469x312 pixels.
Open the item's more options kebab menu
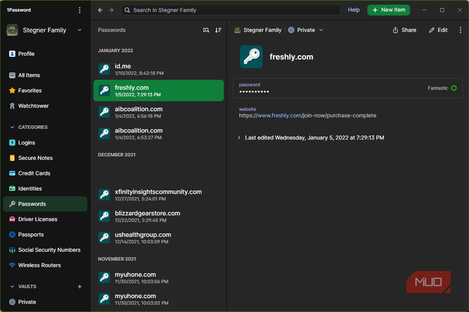[x=460, y=30]
